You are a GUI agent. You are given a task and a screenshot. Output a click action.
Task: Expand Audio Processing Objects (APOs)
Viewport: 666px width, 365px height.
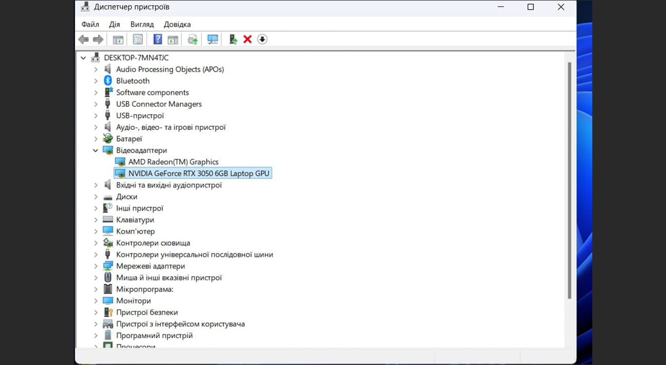point(96,69)
